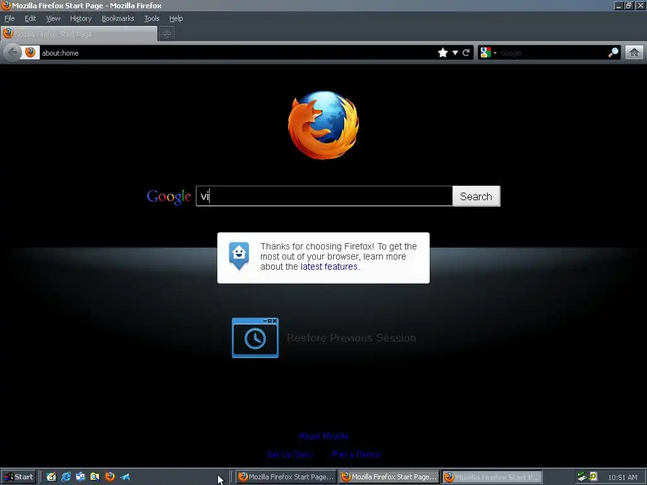Click the 10:51 AM system clock

[622, 477]
